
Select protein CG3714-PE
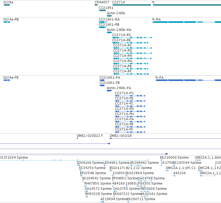(130, 101)
